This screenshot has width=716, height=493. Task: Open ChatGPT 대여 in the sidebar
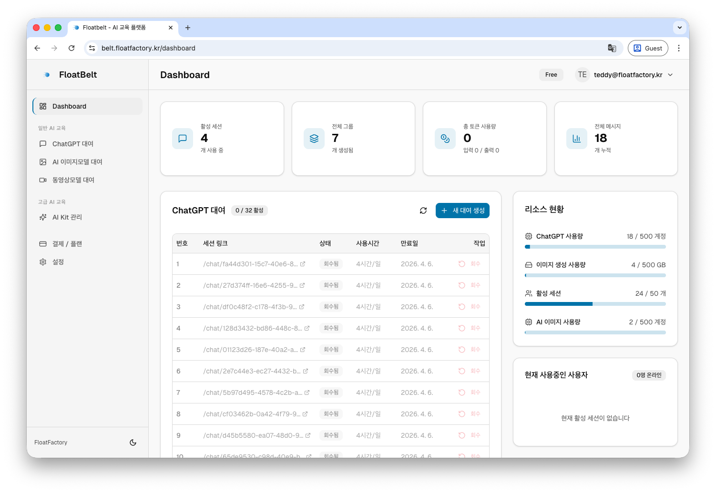(x=73, y=144)
